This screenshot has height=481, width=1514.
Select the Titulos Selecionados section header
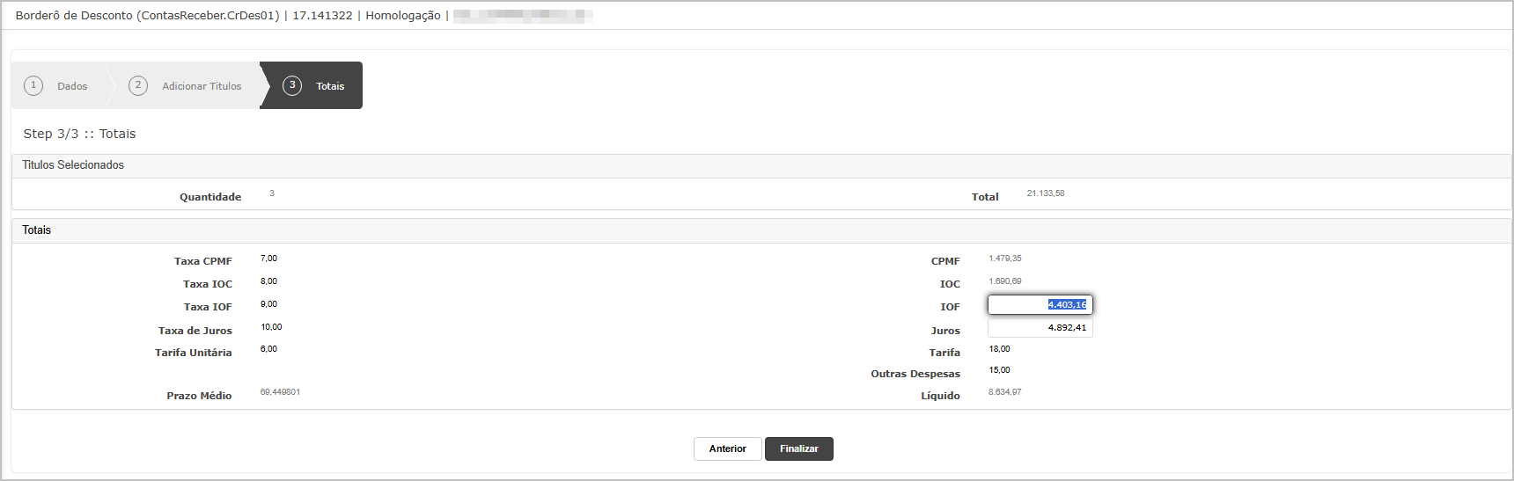pos(761,165)
